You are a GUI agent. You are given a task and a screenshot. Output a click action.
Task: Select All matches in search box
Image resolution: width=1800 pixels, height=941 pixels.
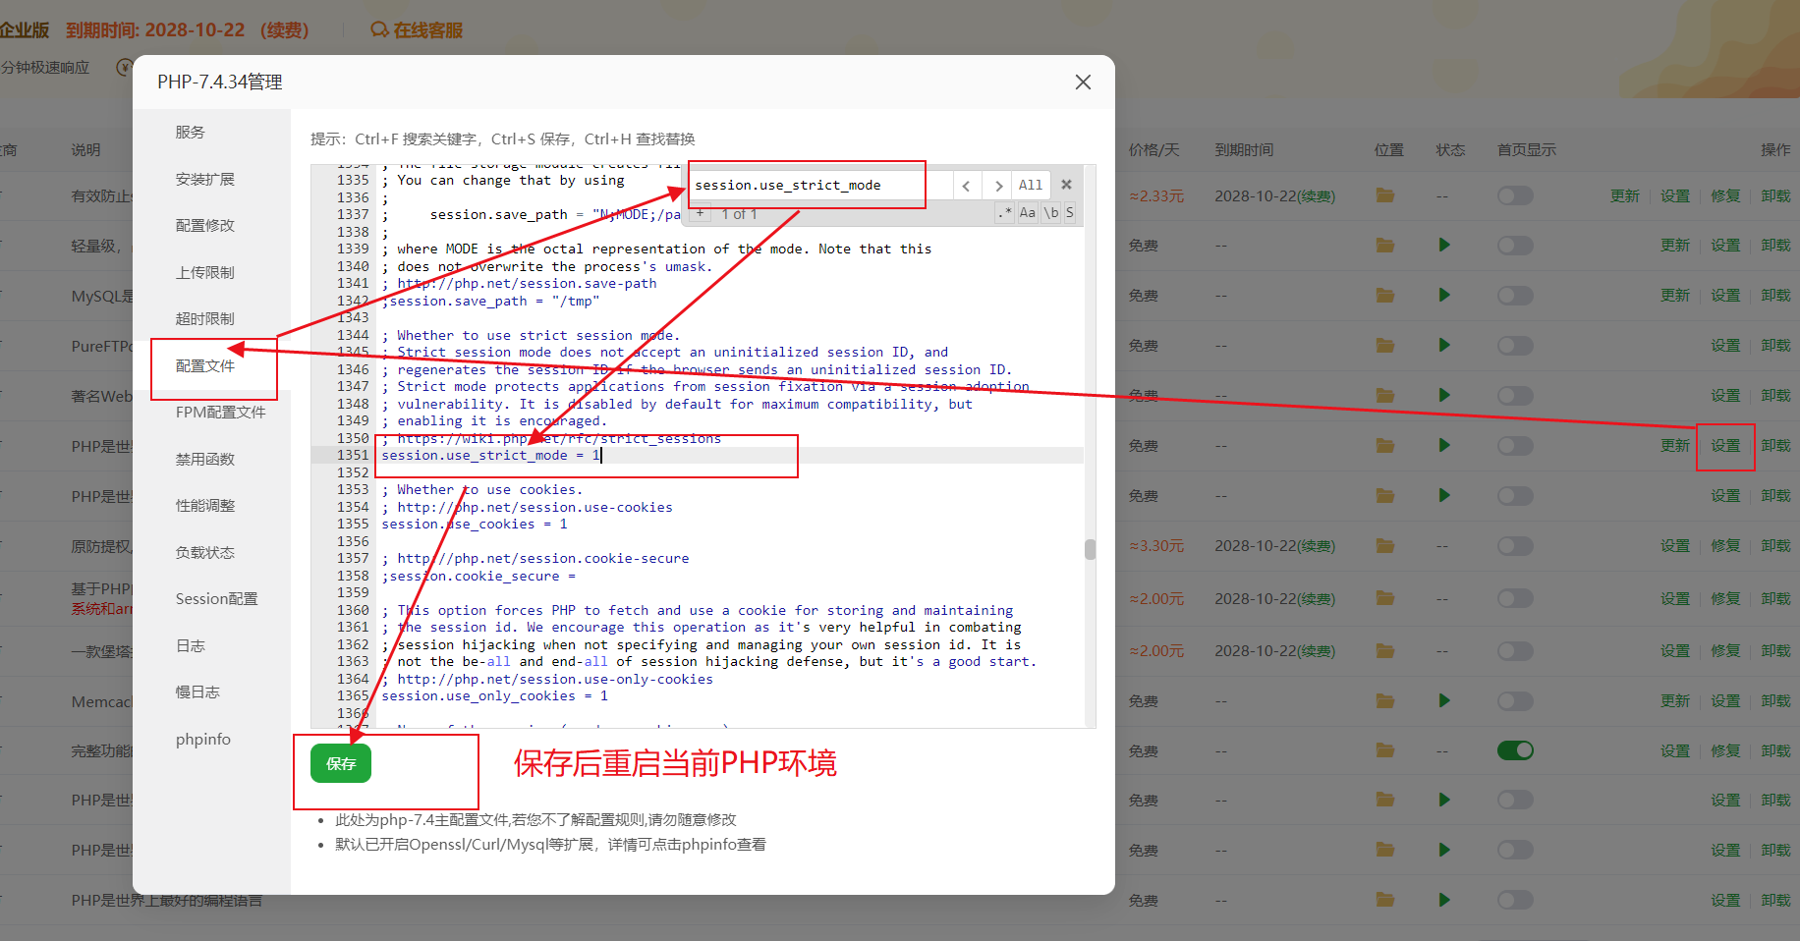tap(1031, 185)
